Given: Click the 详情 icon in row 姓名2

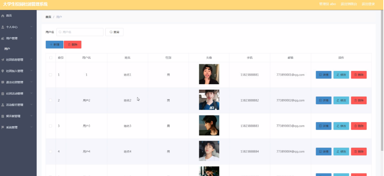Looking at the screenshot, I should point(320,101).
